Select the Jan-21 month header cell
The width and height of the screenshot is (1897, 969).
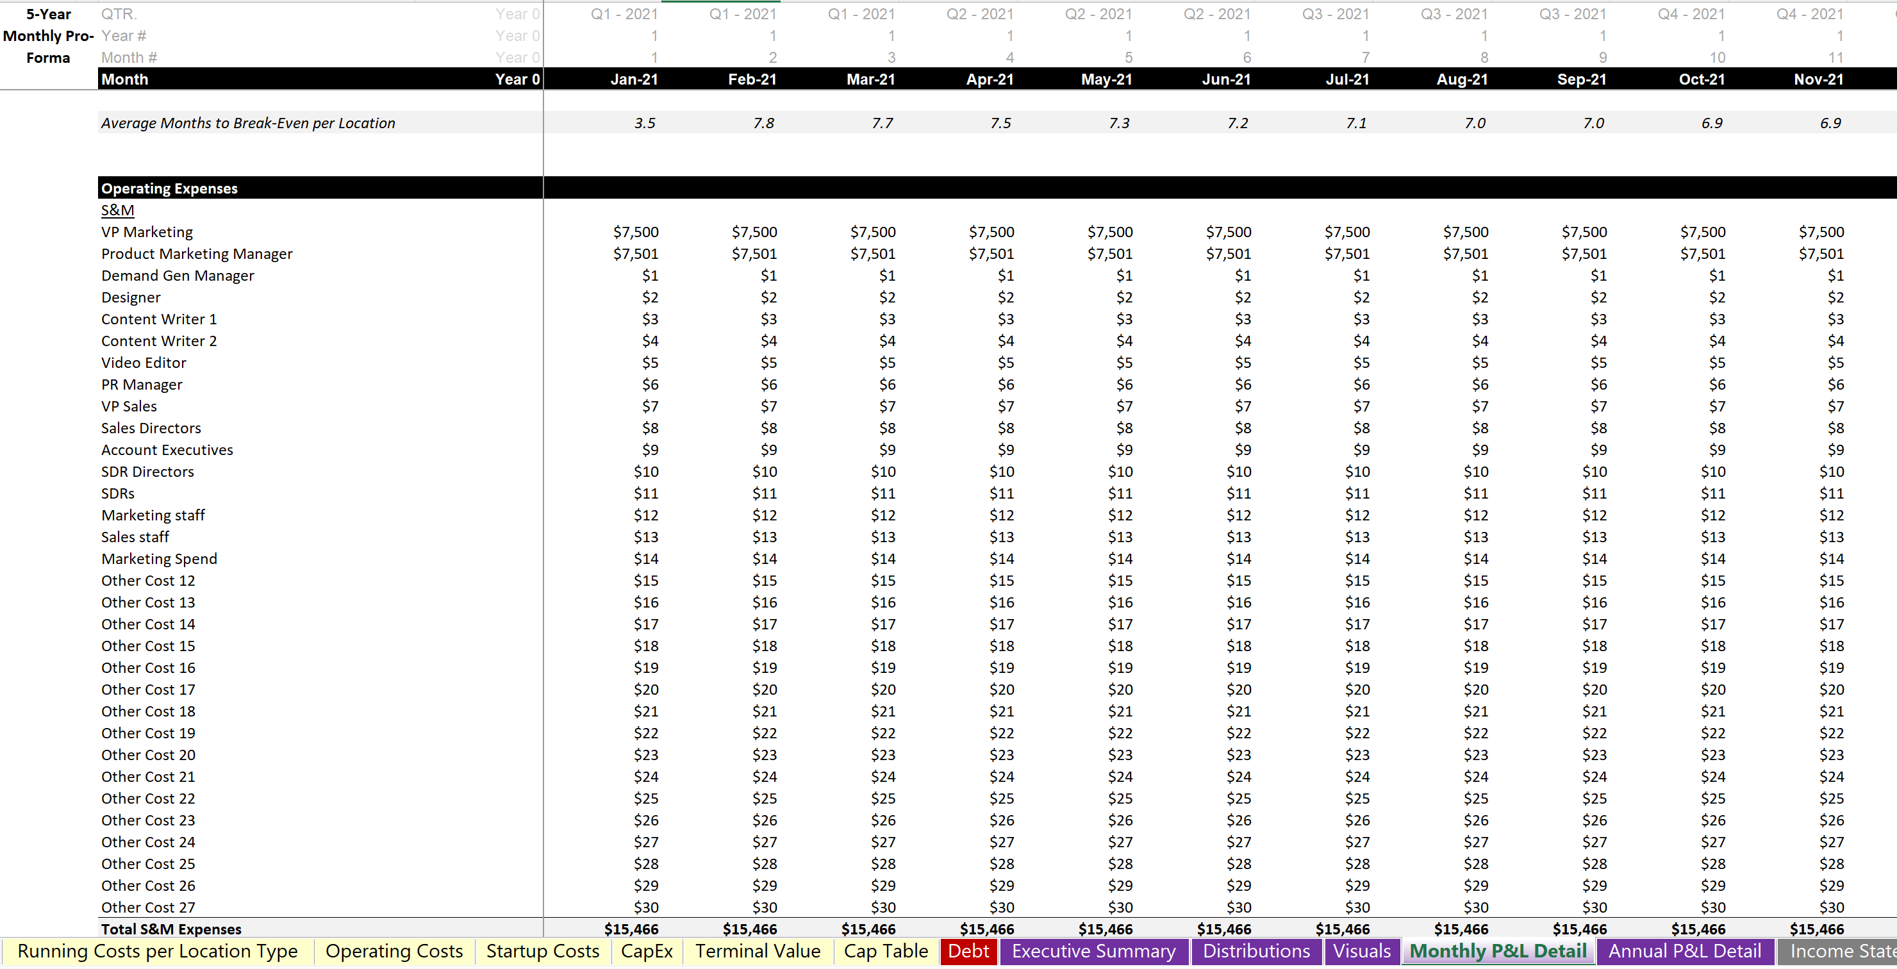633,79
